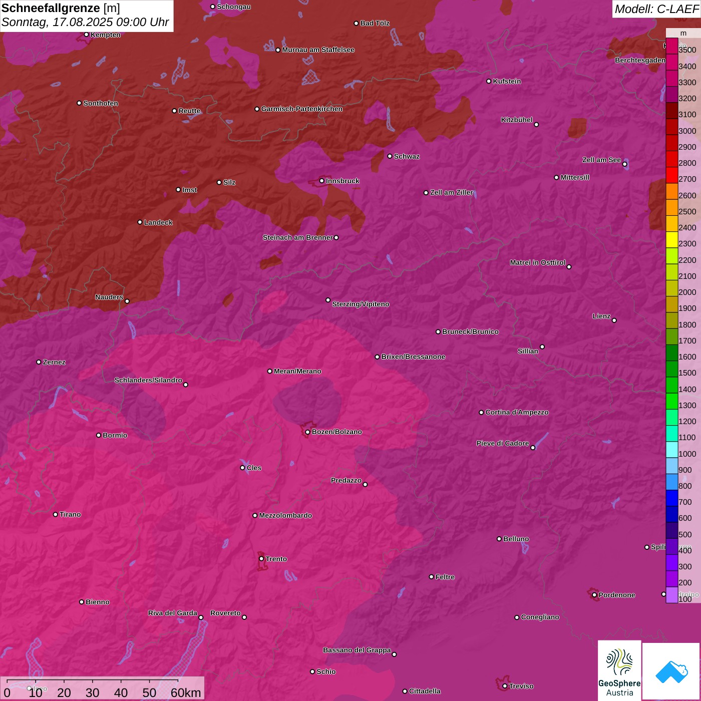Click the 'Conegliano' map label

tap(540, 617)
